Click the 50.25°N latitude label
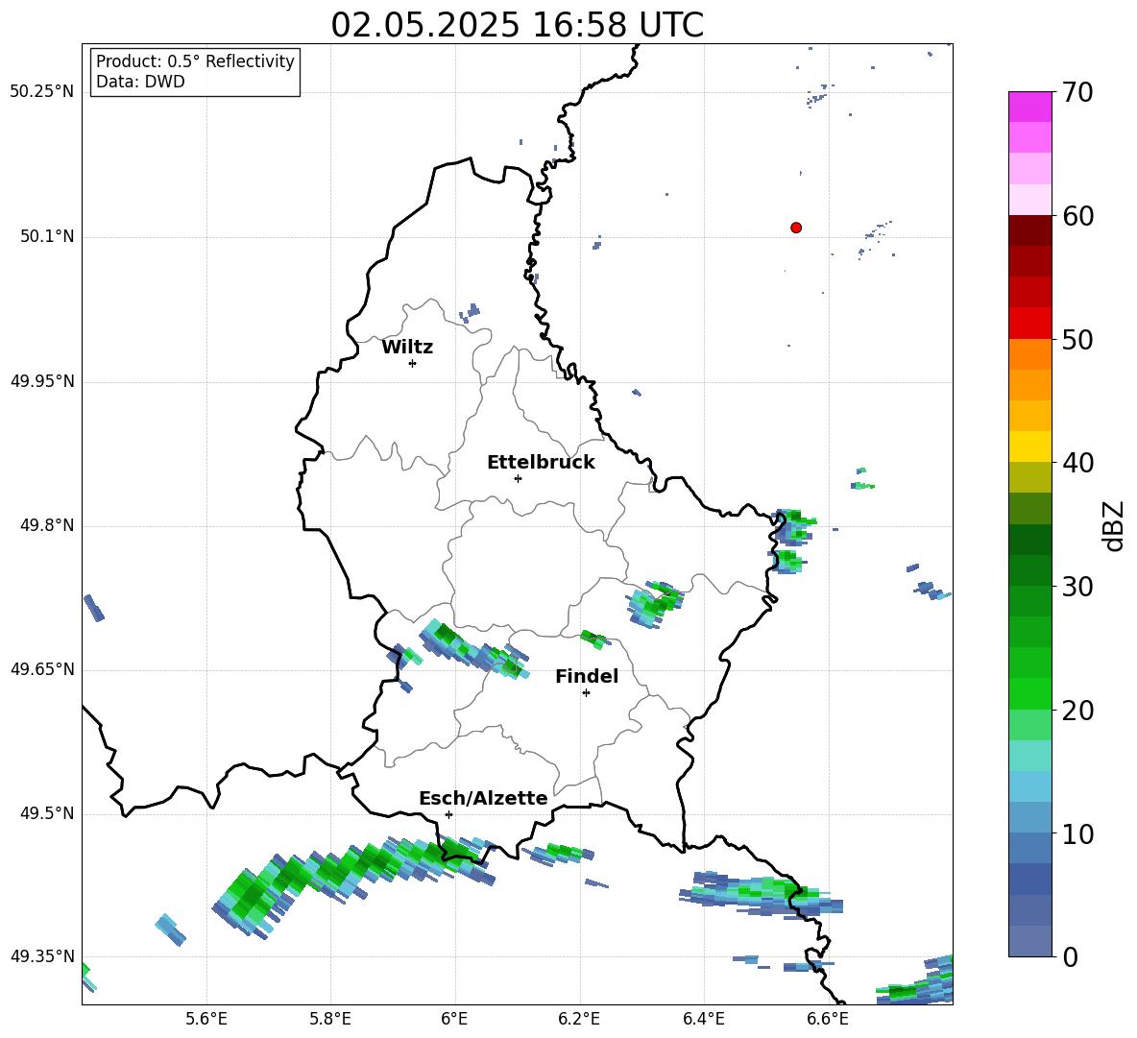Screen dimensions: 1137x1038 pyautogui.click(x=42, y=92)
